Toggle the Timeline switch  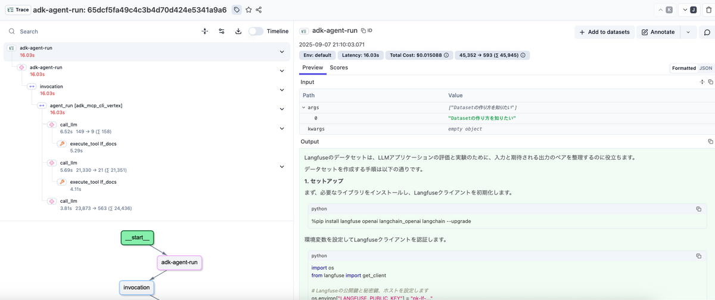tap(256, 31)
